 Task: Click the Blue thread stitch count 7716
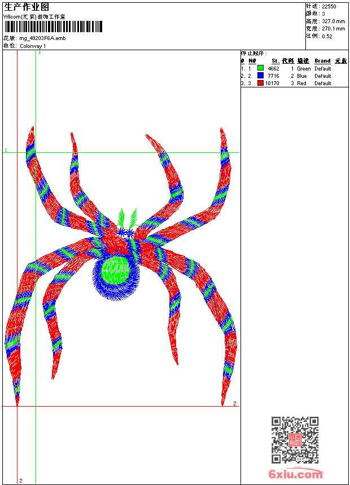coord(273,76)
